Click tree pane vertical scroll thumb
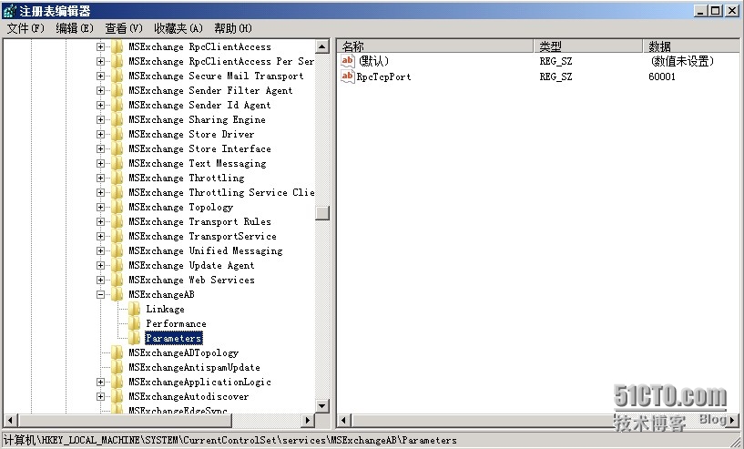Screen dimensions: 744x449 pos(322,213)
